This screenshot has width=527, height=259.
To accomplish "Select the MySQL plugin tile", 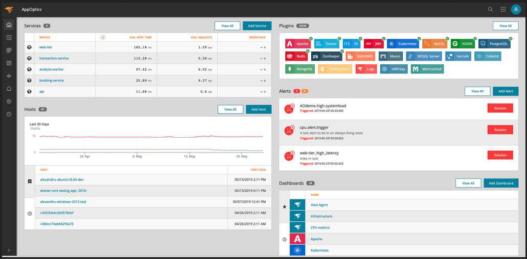I will pos(435,43).
